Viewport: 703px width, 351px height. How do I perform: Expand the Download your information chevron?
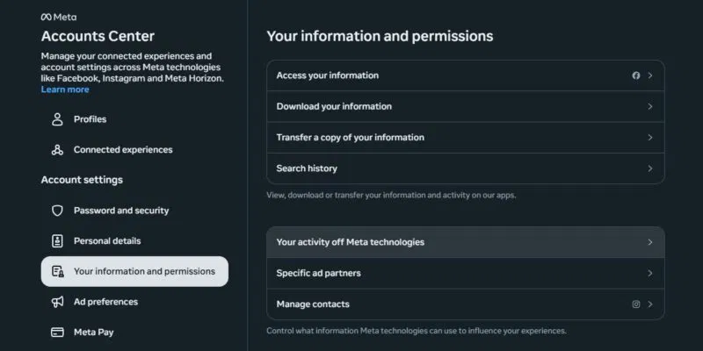click(x=650, y=106)
